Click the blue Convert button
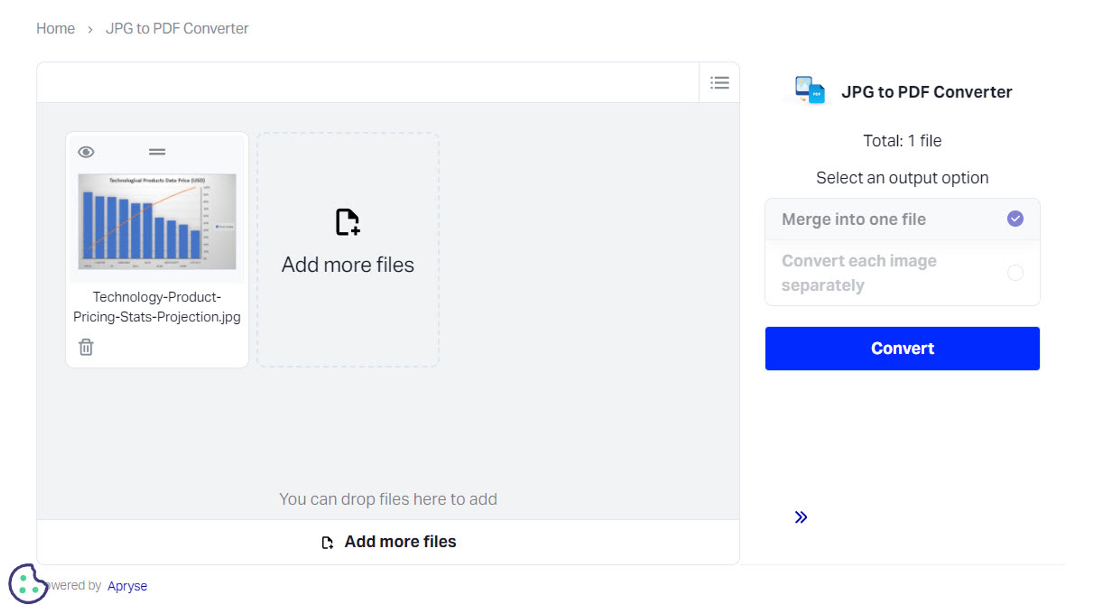 coord(902,348)
